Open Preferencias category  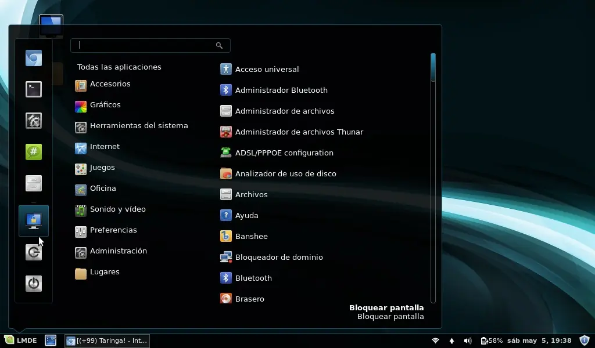coord(113,230)
